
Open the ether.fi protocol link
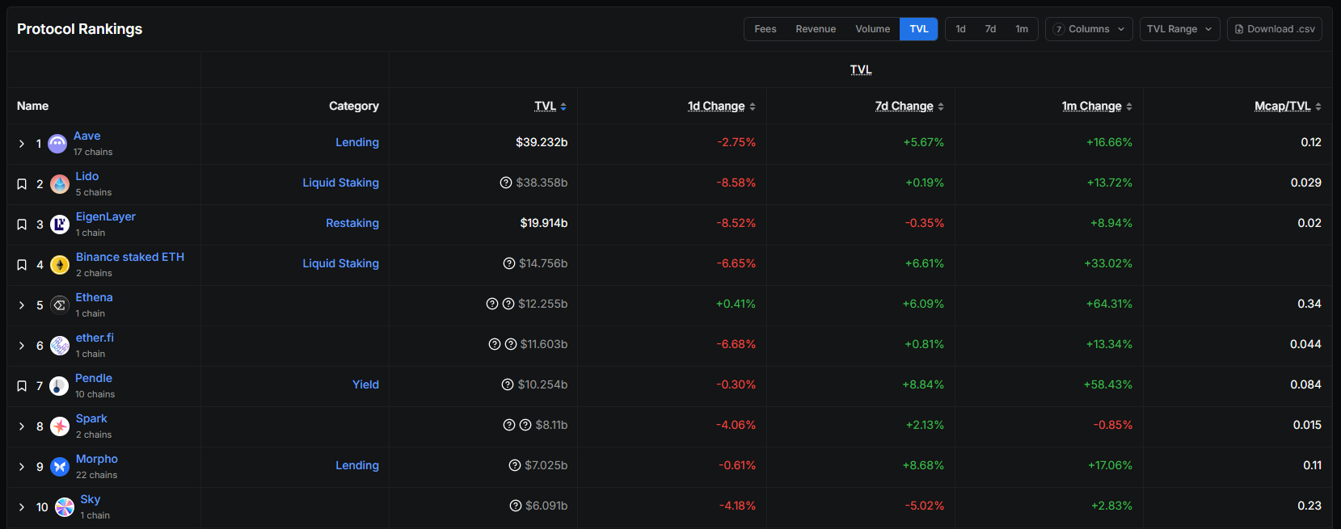(x=95, y=338)
